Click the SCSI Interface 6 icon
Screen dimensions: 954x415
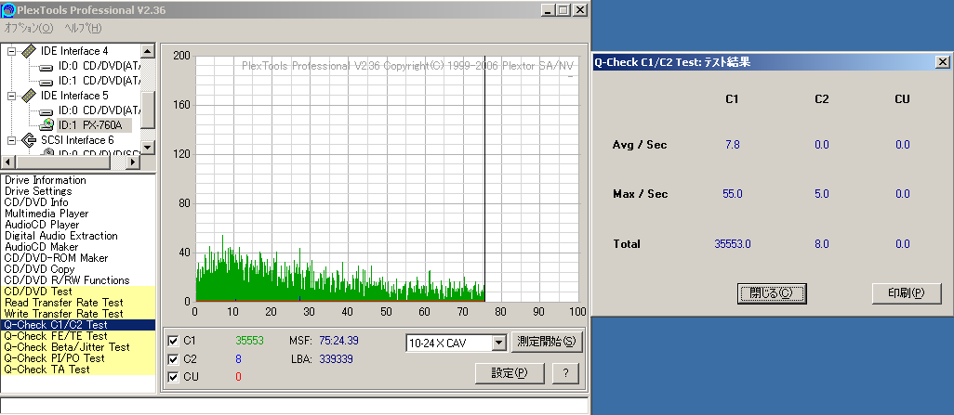pos(29,140)
